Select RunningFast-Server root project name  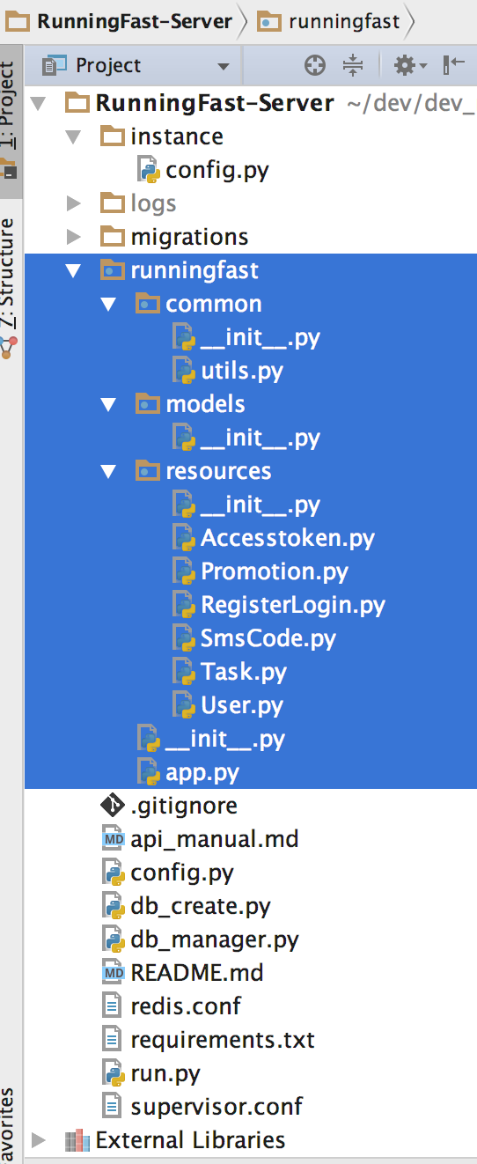215,103
